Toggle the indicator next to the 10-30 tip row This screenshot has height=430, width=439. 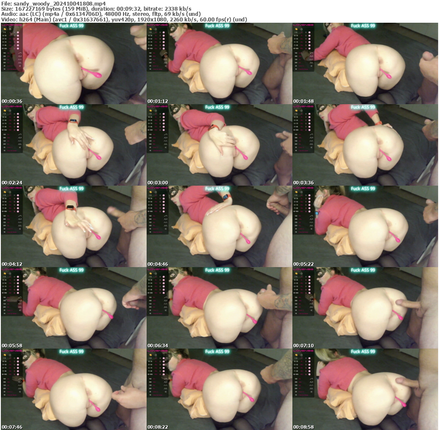18,36
